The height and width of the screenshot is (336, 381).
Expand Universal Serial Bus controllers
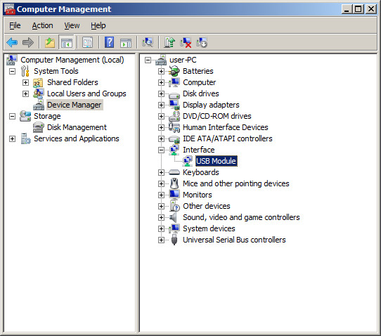(161, 240)
